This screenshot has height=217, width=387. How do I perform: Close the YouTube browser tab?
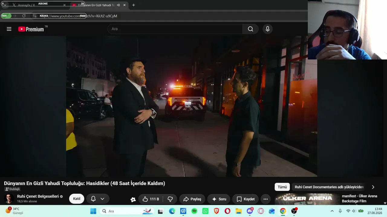coord(124,5)
